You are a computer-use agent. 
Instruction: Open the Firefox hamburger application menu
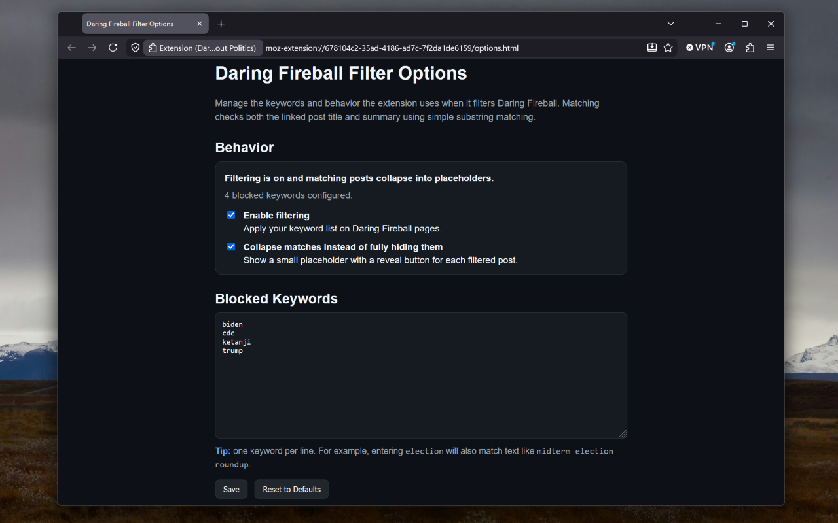click(771, 48)
